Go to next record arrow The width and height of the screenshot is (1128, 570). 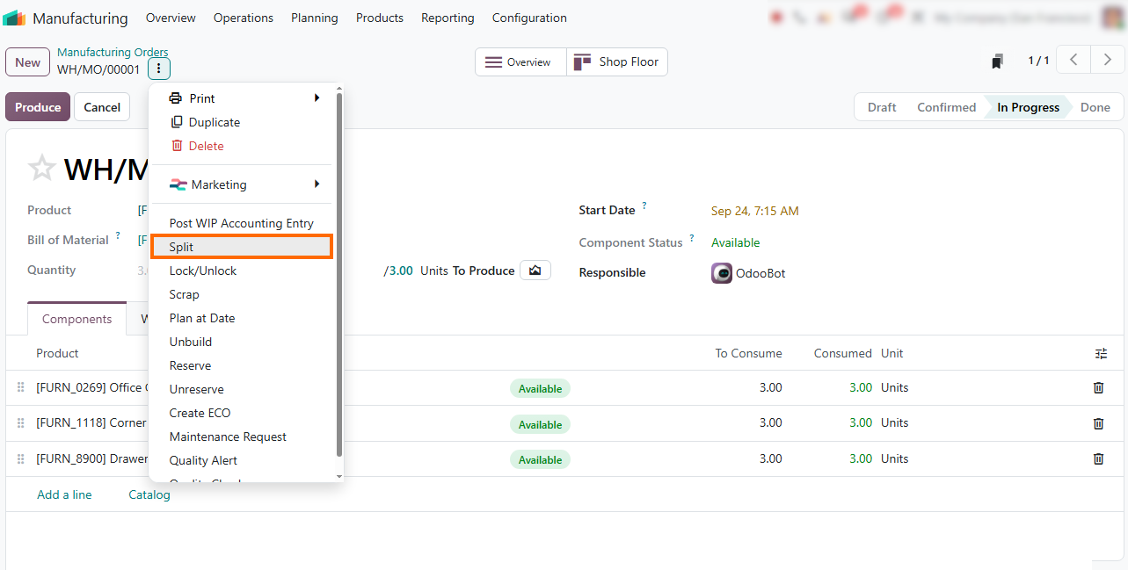click(x=1107, y=61)
